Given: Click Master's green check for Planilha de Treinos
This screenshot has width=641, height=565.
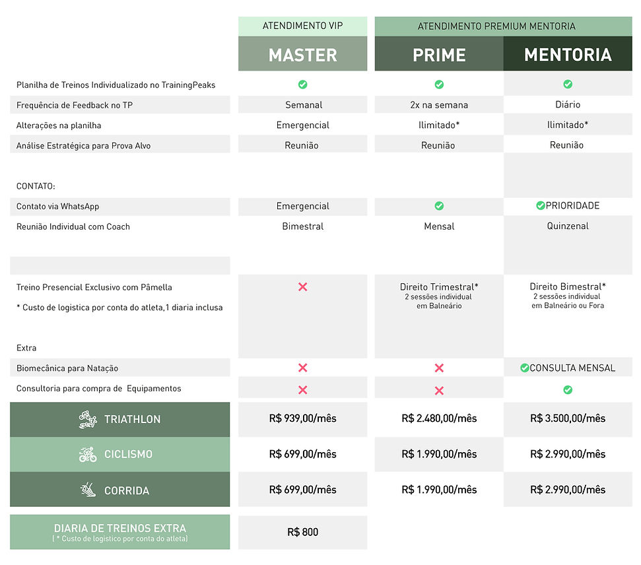Looking at the screenshot, I should [302, 84].
